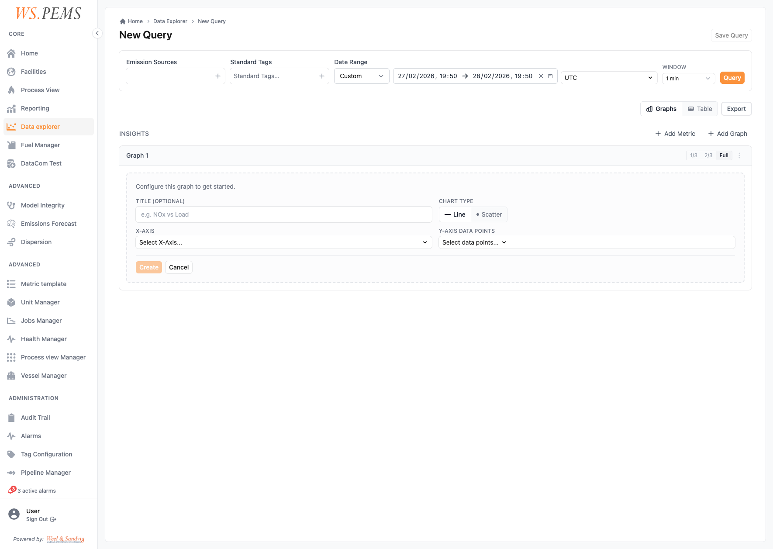Click the Export button
This screenshot has width=773, height=549.
736,109
